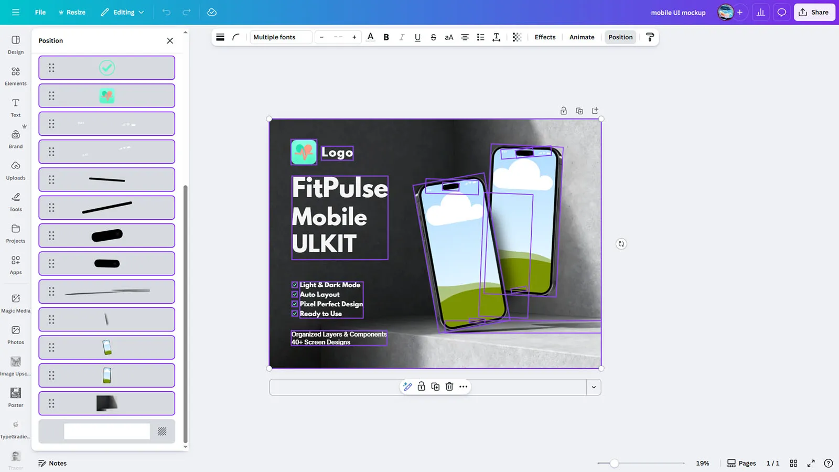Image resolution: width=839 pixels, height=472 pixels.
Task: Toggle strikethrough text formatting
Action: pos(433,37)
